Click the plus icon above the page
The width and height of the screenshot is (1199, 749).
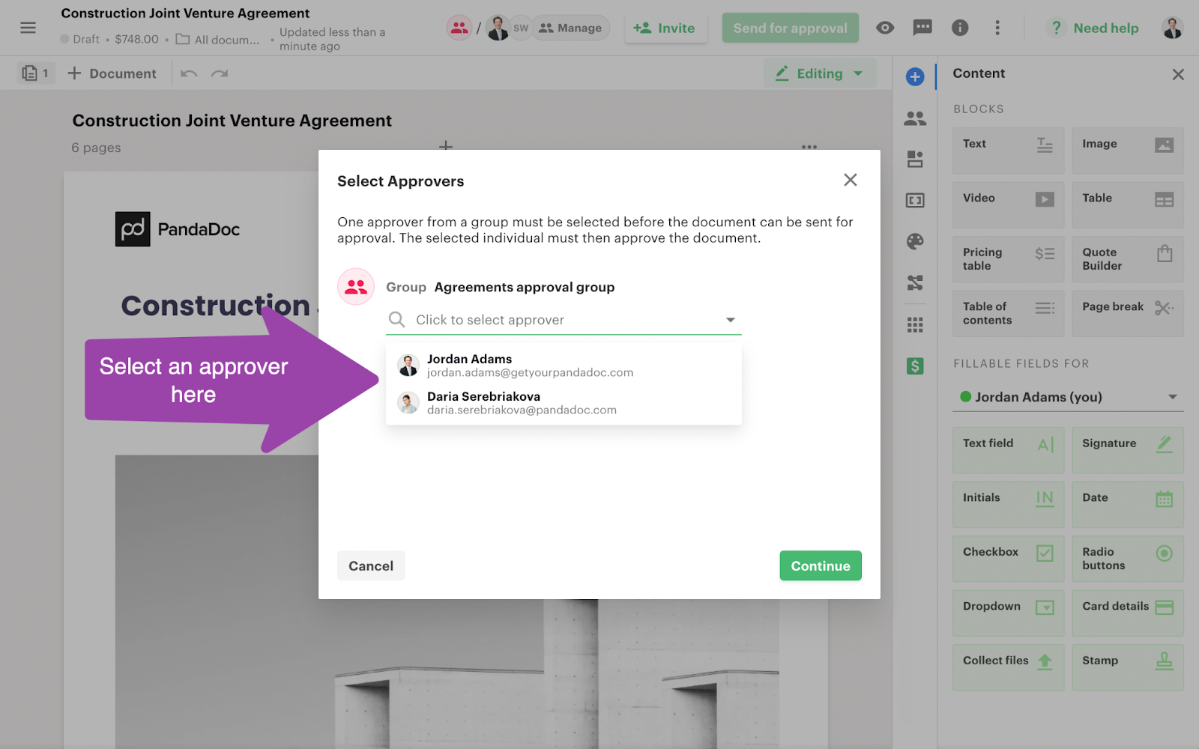pyautogui.click(x=446, y=146)
